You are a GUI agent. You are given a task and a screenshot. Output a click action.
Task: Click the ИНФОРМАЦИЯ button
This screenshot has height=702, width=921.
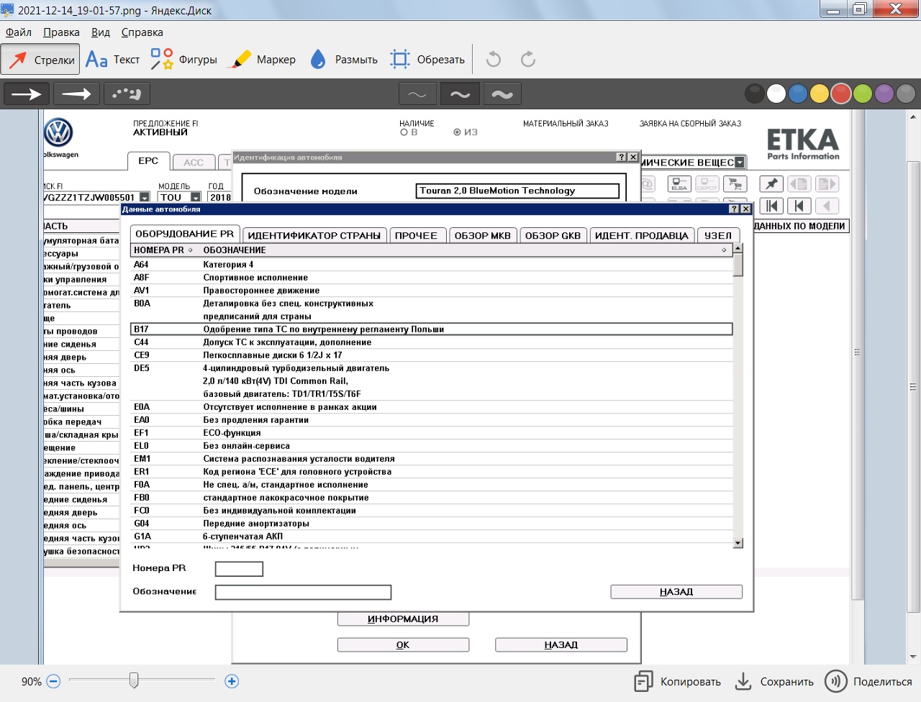pyautogui.click(x=403, y=619)
